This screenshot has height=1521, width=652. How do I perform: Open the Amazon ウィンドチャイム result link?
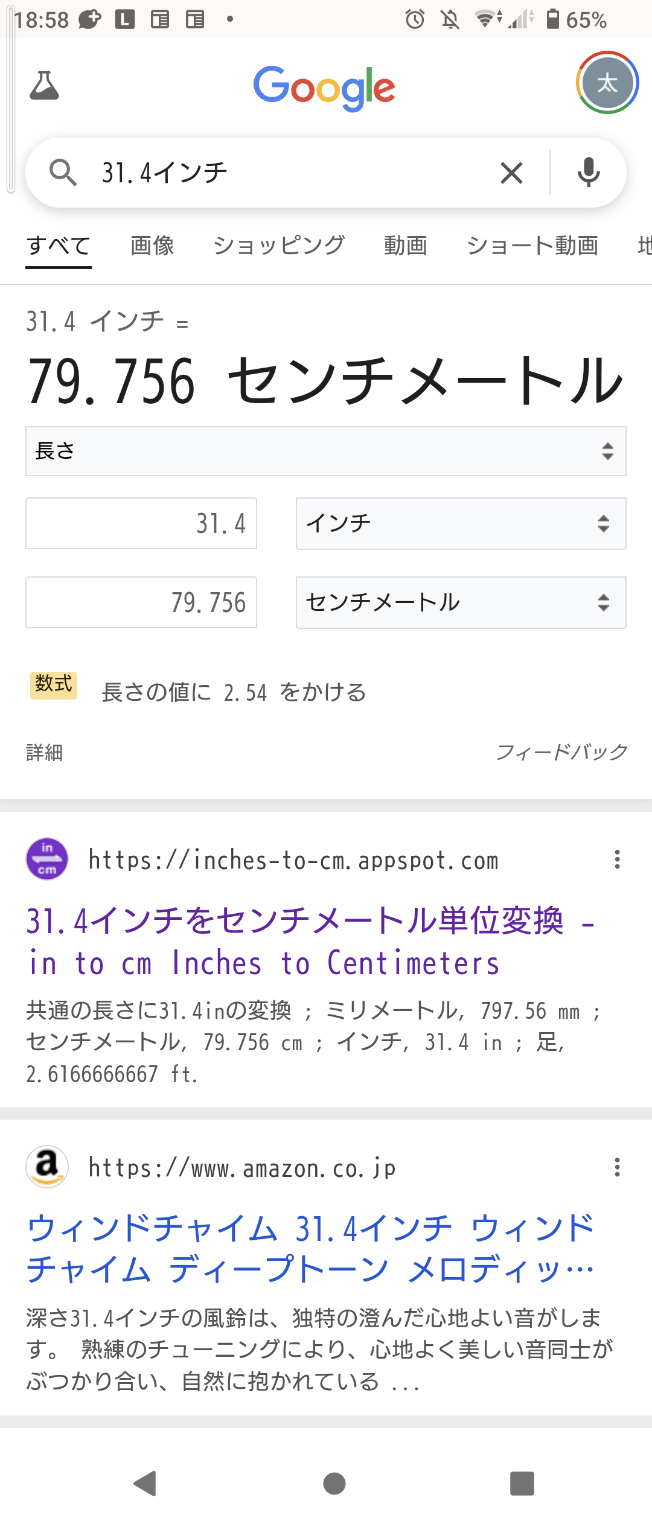pyautogui.click(x=311, y=1249)
